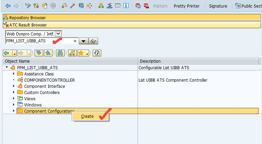
Task: Select the FPM_LIST_UIBB_ATS root tree item
Action: tap(37, 68)
